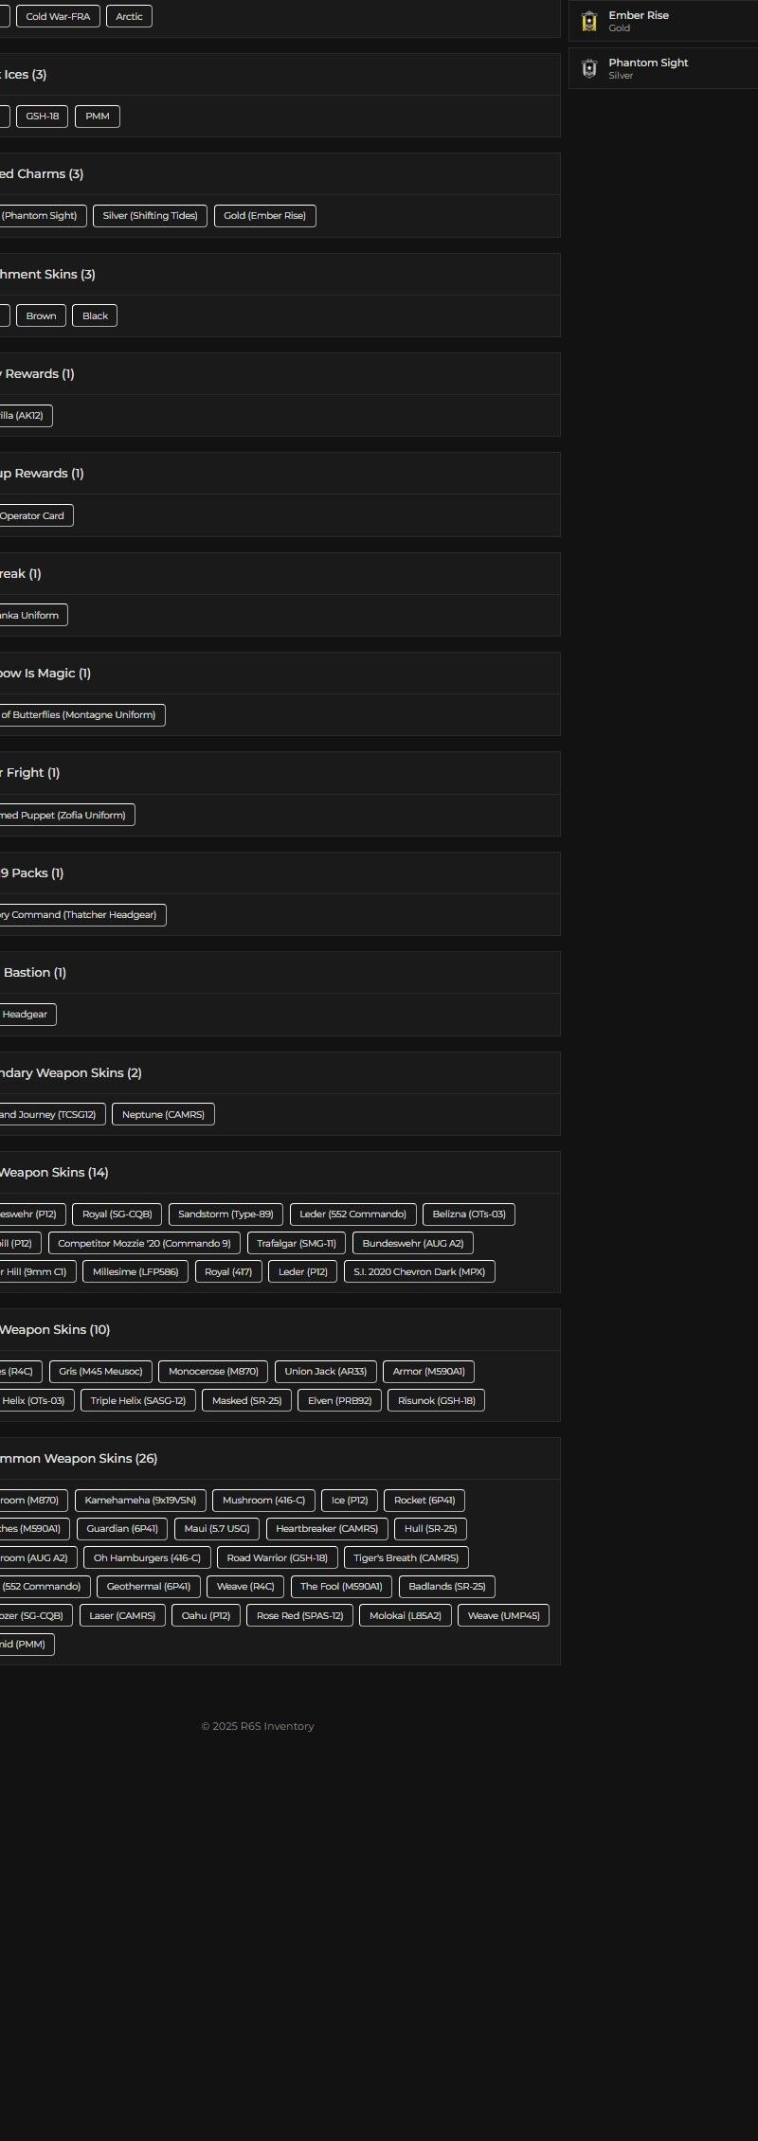Click the Maui (5.7 USG) skin tag

tap(217, 1528)
